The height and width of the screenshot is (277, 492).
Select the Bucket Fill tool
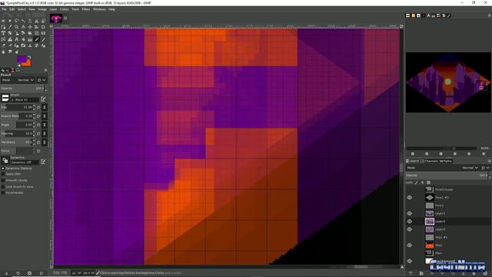(x=23, y=39)
